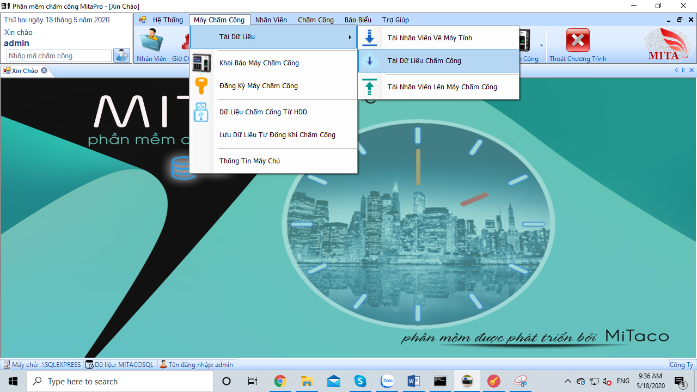Click the taskbar clock showing 9:36 AM
This screenshot has width=697, height=392.
tap(650, 381)
